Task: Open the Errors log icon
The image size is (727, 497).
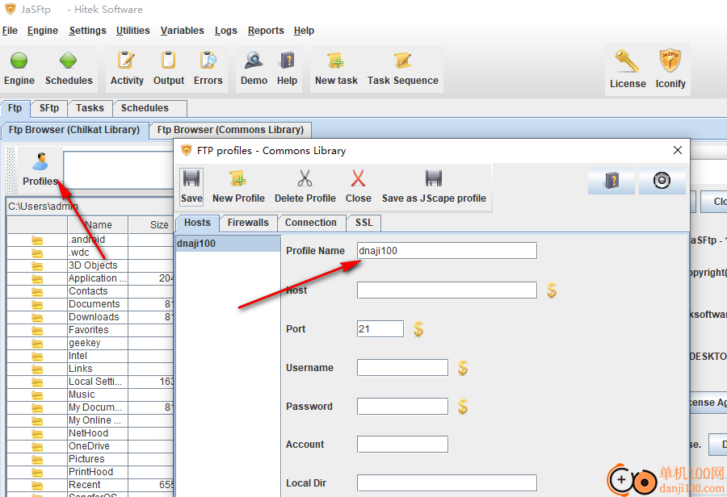Action: tap(208, 69)
